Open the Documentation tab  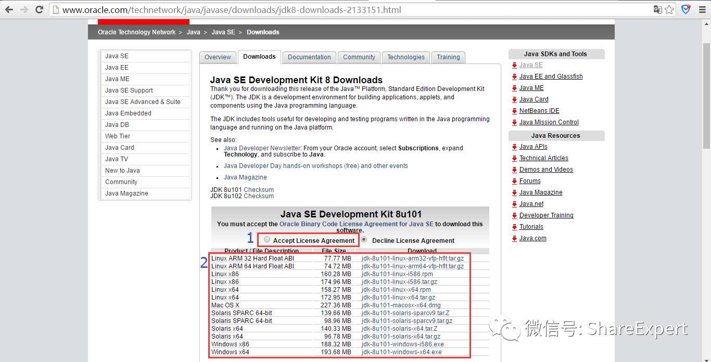pos(309,57)
